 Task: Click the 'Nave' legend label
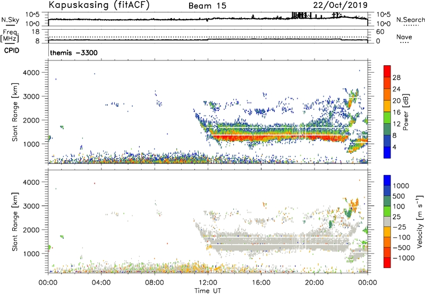404,37
